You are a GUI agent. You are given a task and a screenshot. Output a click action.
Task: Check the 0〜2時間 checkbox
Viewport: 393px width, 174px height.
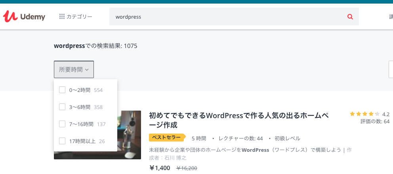[x=62, y=90]
